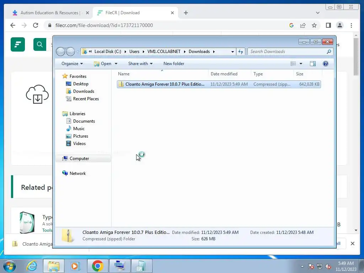Close the FileCR Download tab

click(172, 13)
